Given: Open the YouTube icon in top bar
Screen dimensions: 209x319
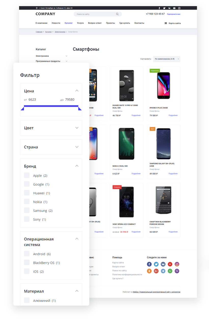Looking at the screenshot, I should coord(174,8).
